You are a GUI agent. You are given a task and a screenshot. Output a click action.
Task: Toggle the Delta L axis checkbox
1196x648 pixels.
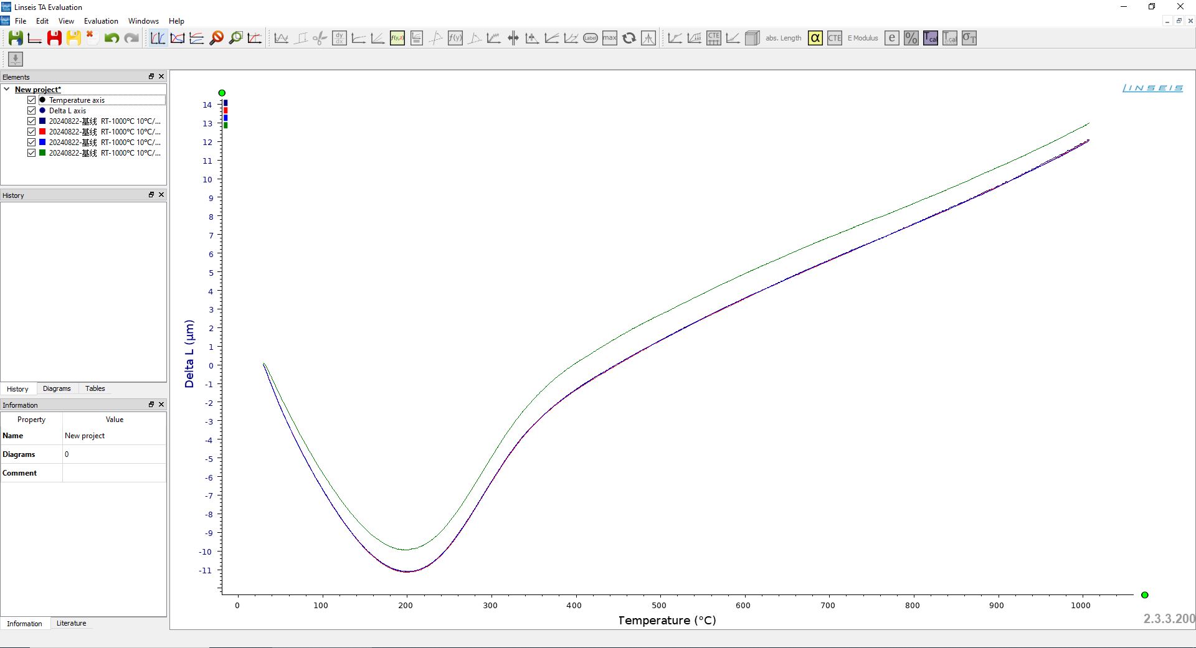pyautogui.click(x=31, y=111)
